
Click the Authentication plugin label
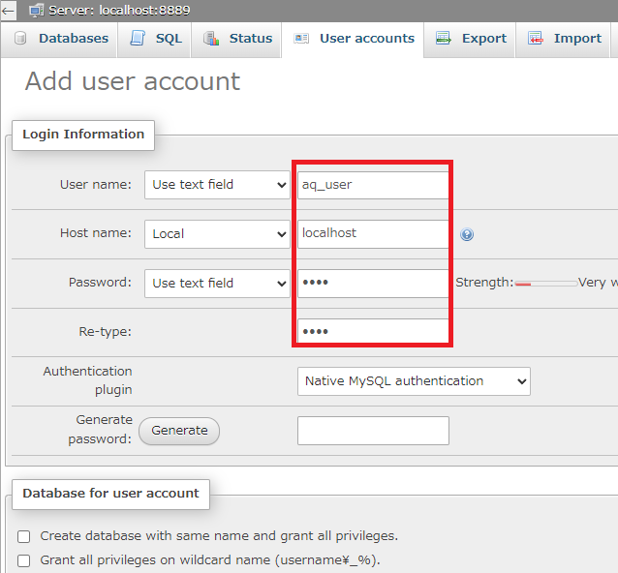click(x=87, y=380)
